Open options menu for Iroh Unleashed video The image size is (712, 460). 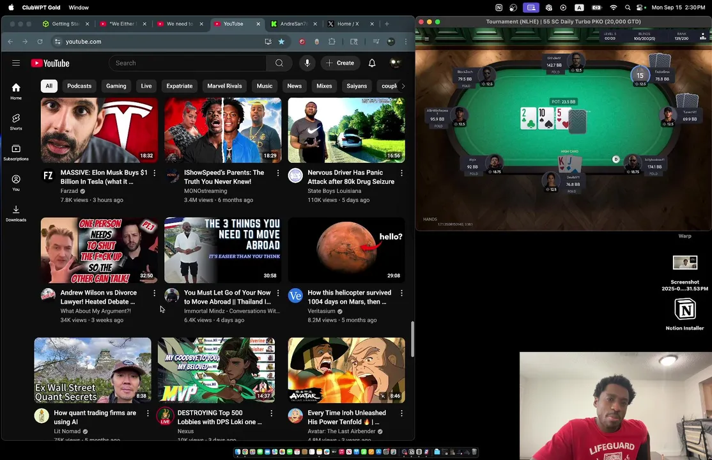(x=401, y=413)
